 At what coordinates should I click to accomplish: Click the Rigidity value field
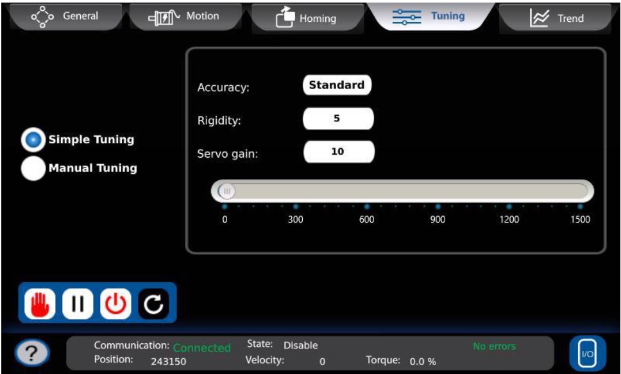pyautogui.click(x=337, y=119)
